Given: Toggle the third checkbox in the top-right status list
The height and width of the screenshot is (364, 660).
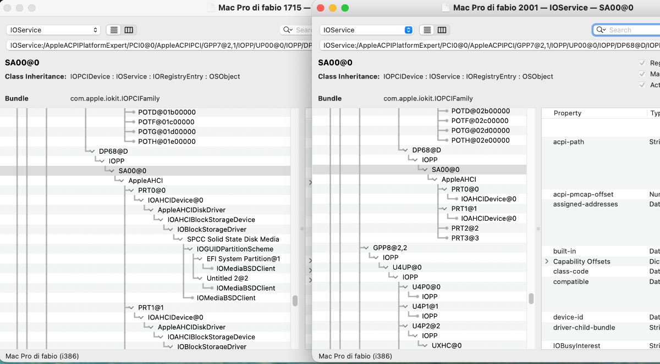Looking at the screenshot, I should pos(642,85).
